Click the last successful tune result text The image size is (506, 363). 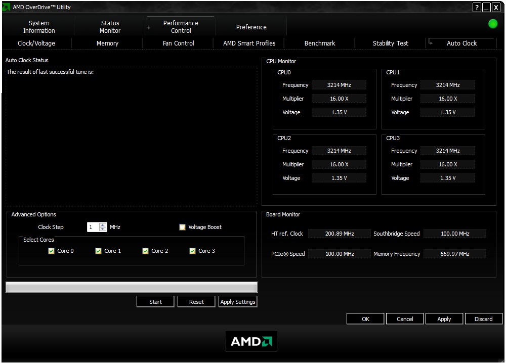50,72
